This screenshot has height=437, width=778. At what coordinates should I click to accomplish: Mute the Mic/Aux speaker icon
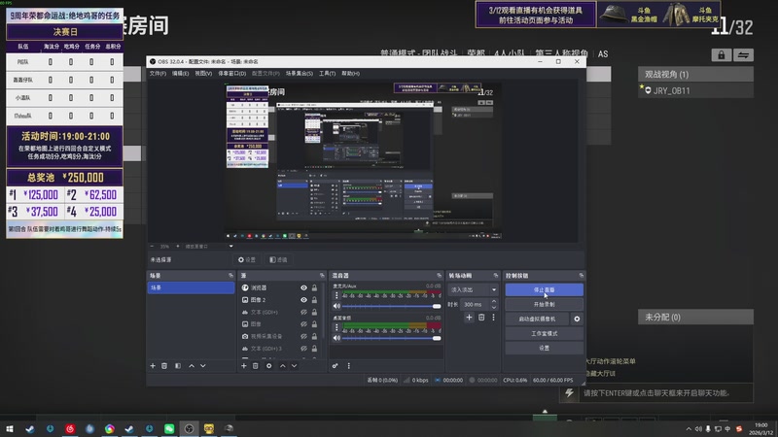(336, 306)
